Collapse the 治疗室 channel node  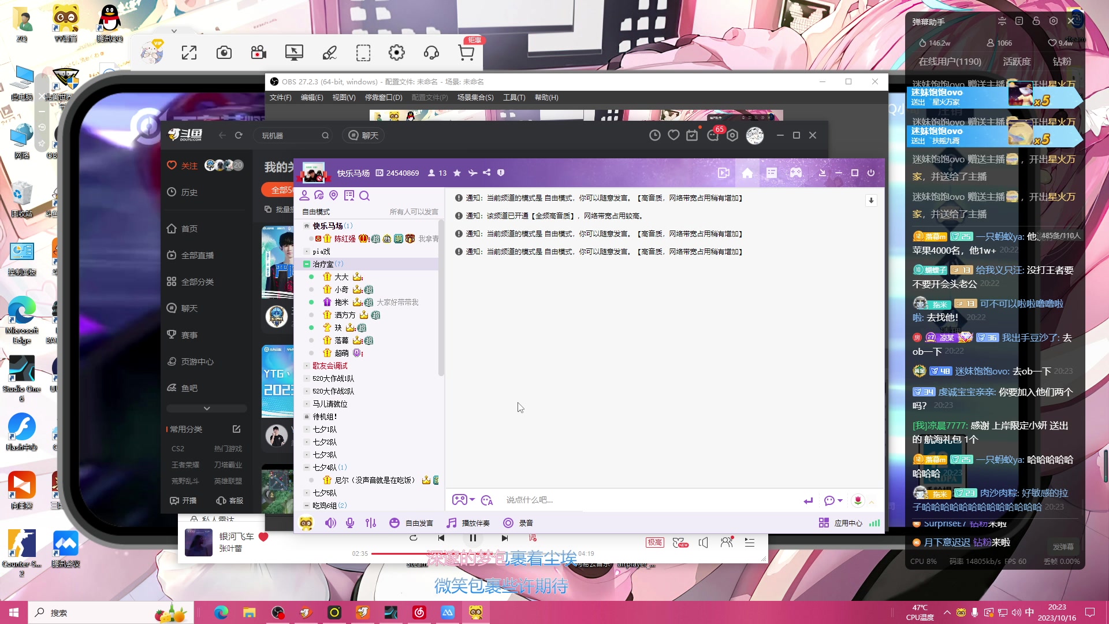pyautogui.click(x=307, y=264)
